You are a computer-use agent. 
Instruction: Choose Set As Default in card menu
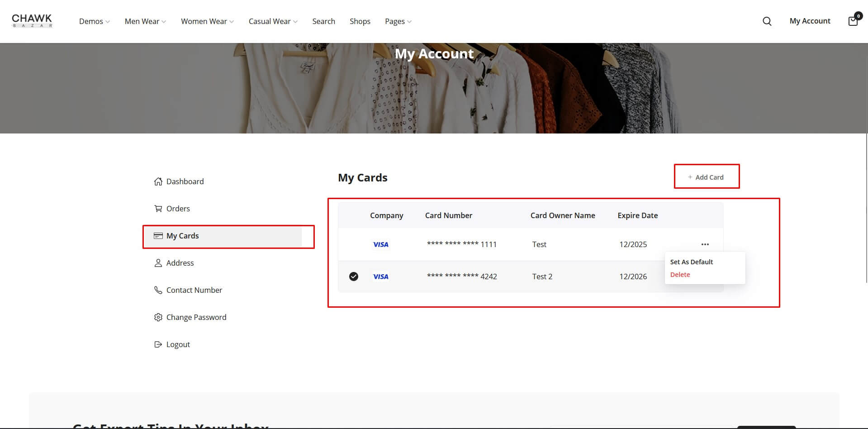pos(691,262)
